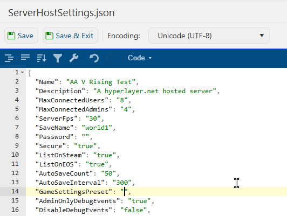
Task: Undo the last edit
Action: [94, 58]
